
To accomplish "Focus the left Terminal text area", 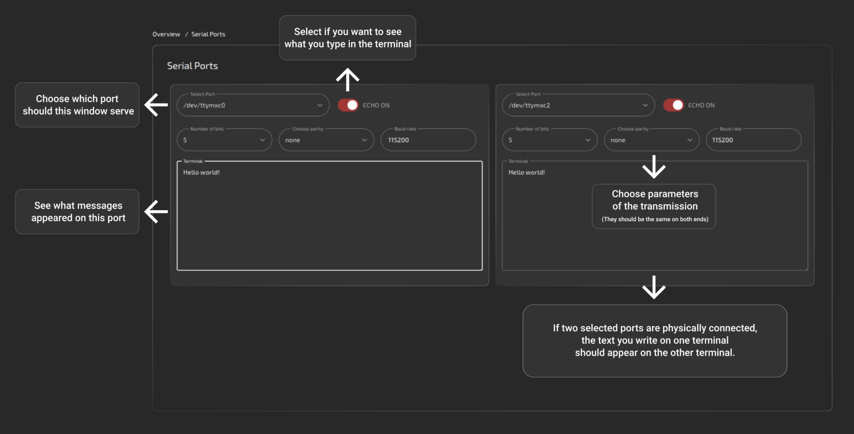I will (x=329, y=218).
